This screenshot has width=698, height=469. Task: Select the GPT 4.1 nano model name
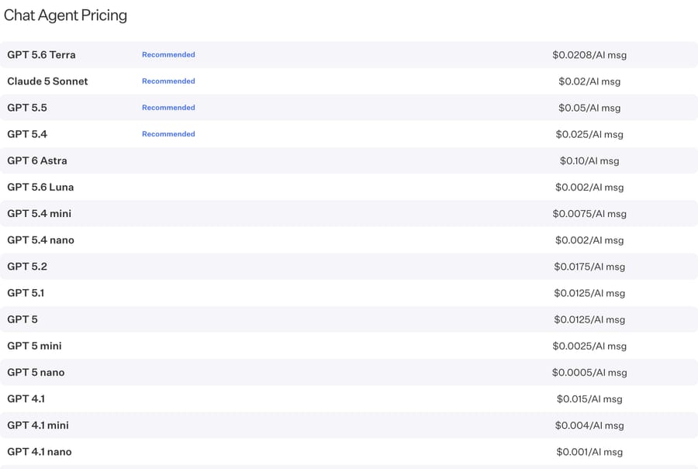pyautogui.click(x=40, y=452)
